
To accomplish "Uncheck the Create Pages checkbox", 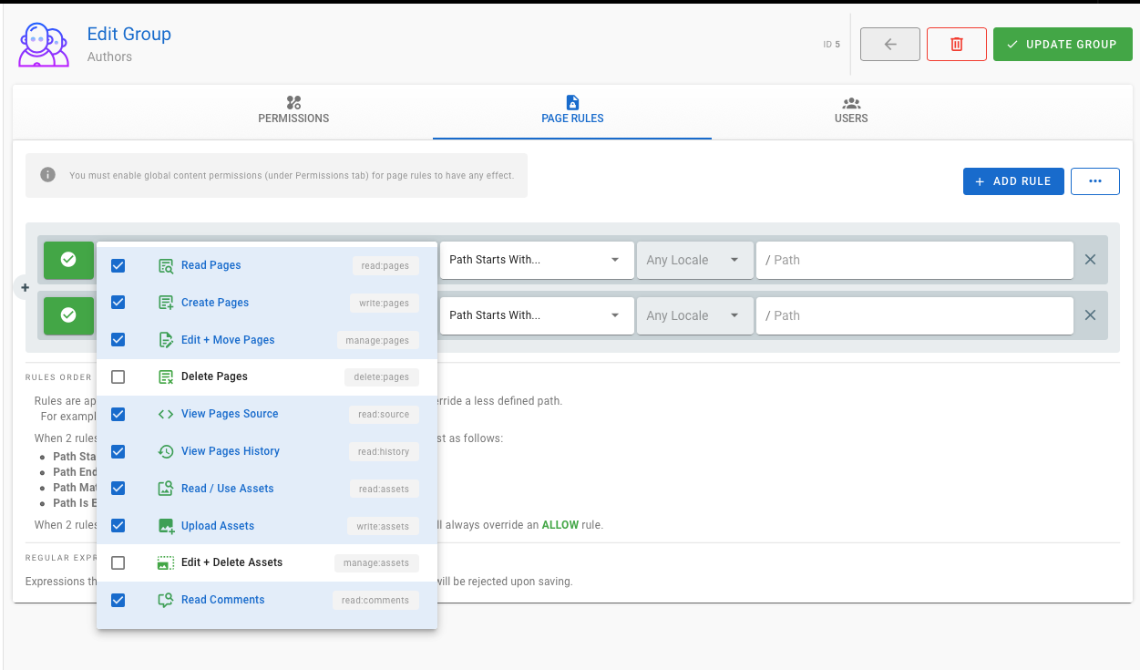I will tap(118, 303).
